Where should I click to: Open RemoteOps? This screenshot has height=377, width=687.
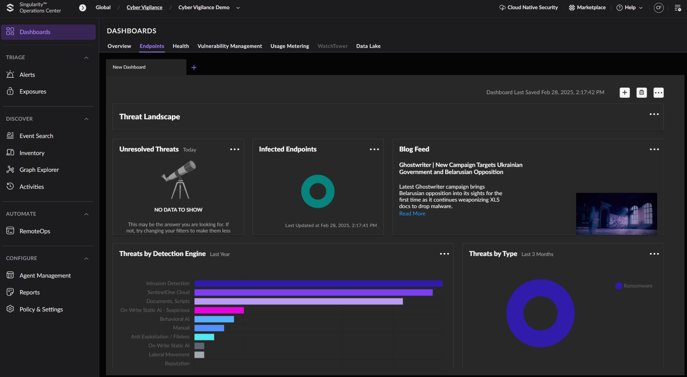pyautogui.click(x=35, y=231)
